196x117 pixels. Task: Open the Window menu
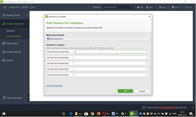click(x=25, y=7)
